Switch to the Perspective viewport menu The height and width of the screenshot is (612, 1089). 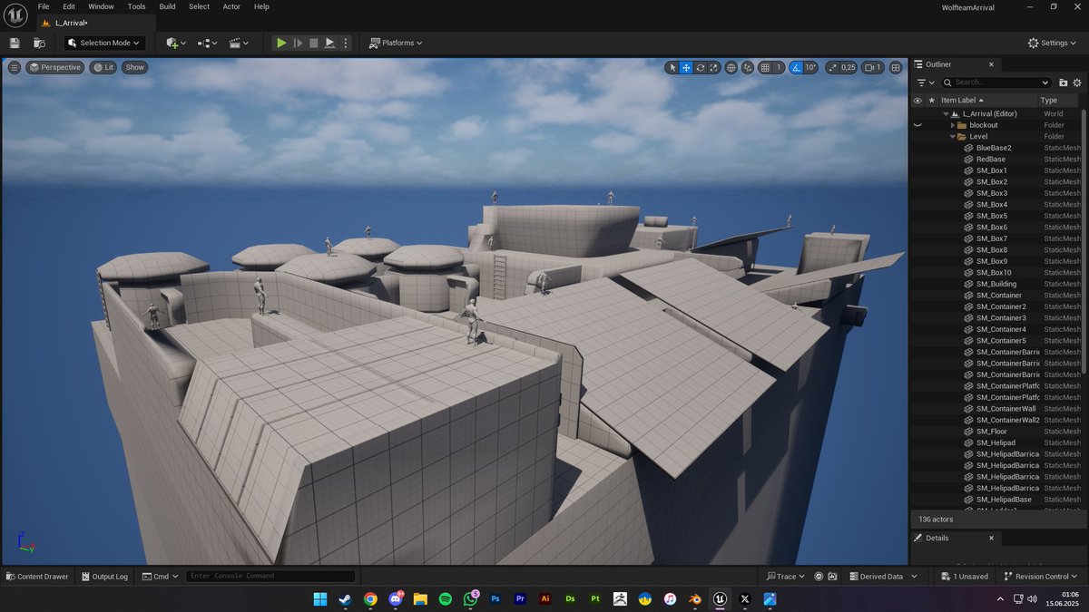pyautogui.click(x=54, y=66)
